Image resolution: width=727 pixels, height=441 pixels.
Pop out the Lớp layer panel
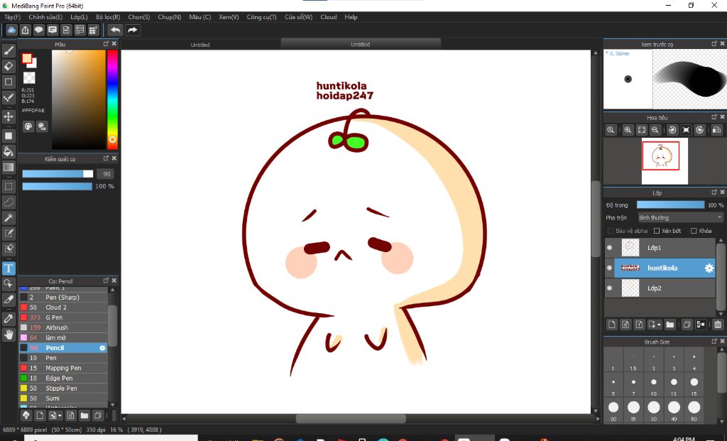714,192
